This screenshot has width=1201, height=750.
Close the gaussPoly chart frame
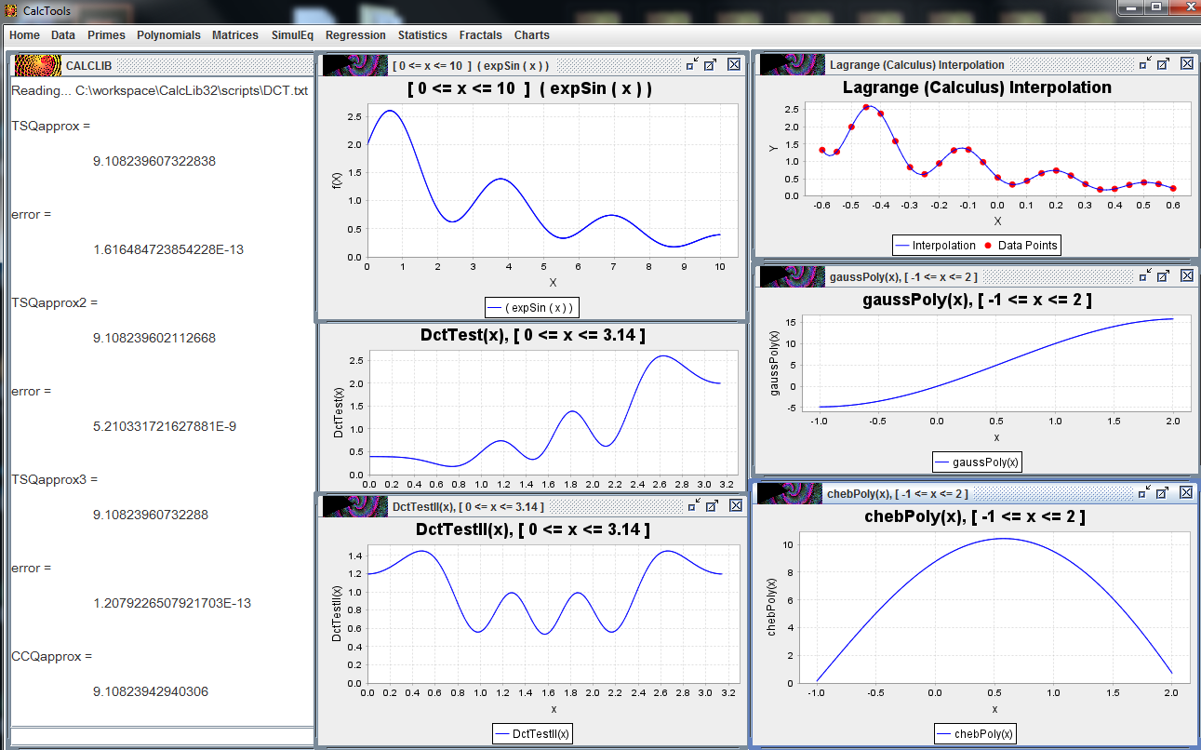coord(1187,275)
